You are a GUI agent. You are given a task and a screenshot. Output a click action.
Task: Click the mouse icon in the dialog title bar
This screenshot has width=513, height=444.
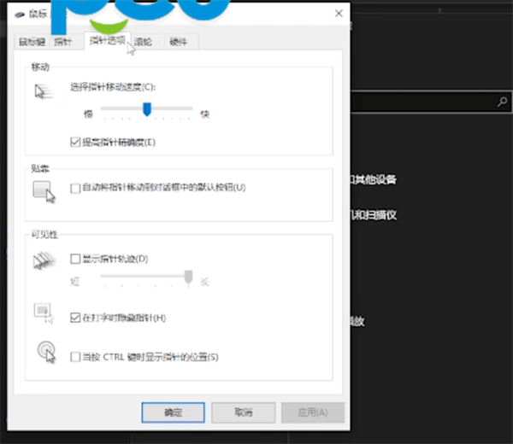coord(20,15)
